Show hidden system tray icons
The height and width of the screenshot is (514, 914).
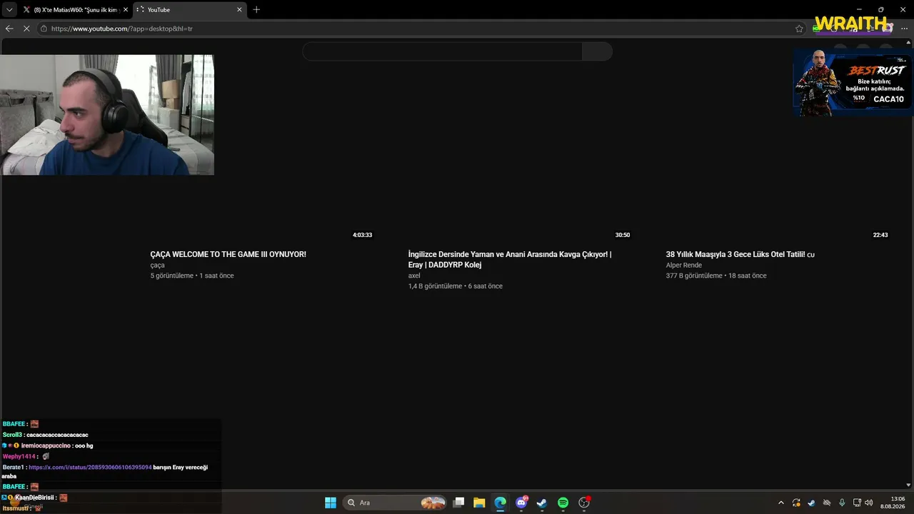tap(781, 503)
